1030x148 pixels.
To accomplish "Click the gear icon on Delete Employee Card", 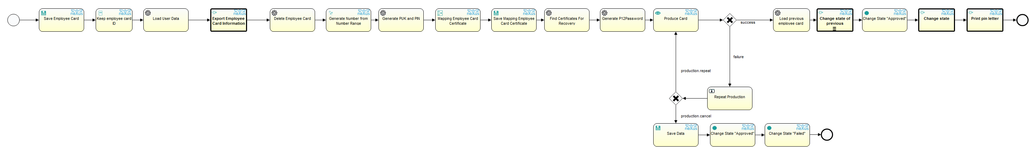I will point(274,13).
